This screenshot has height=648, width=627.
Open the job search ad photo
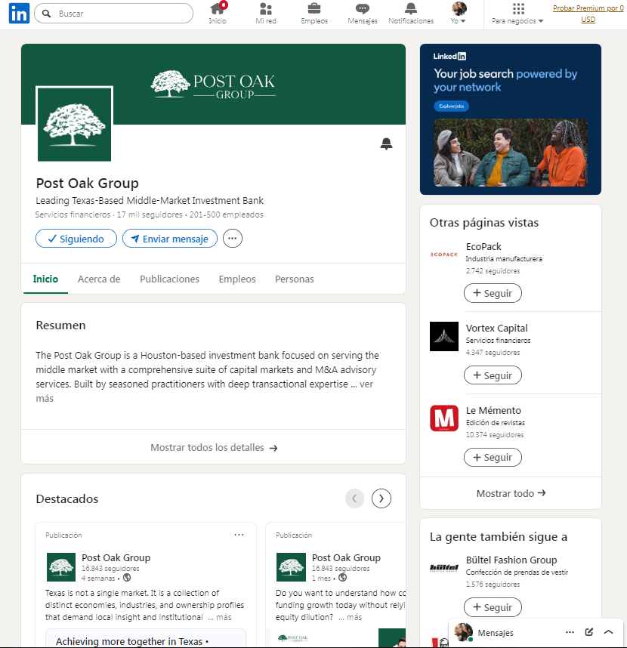(x=511, y=153)
